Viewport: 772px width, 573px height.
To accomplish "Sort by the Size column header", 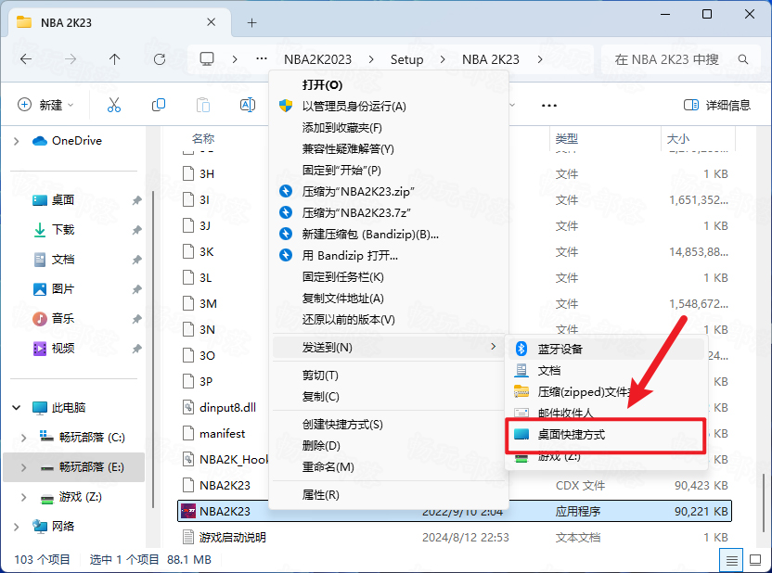I will click(x=678, y=138).
